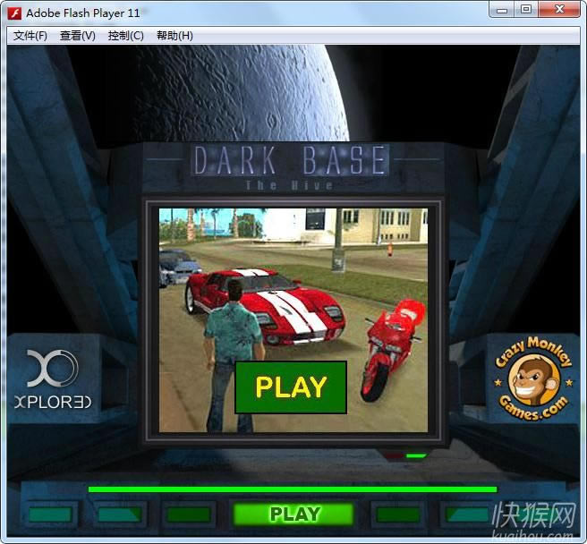Open the 控制(C) menu
Viewport: 587px width, 544px height.
(x=125, y=36)
